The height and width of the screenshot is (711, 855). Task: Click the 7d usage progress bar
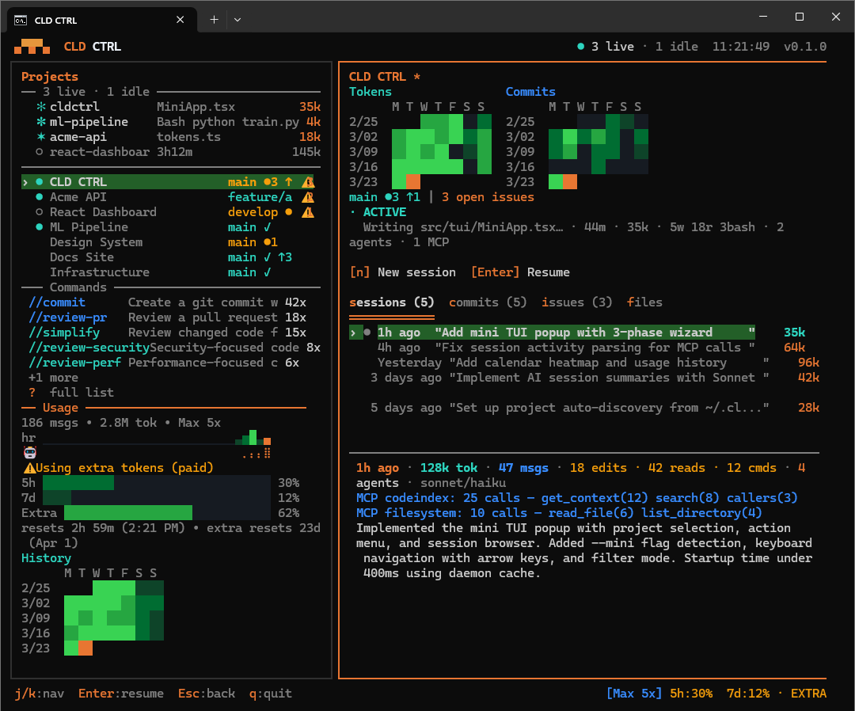pos(157,498)
